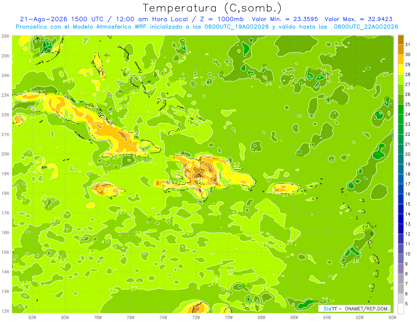This screenshot has width=417, height=322.
Task: Click the "14" label on color scale
Action: click(x=408, y=214)
